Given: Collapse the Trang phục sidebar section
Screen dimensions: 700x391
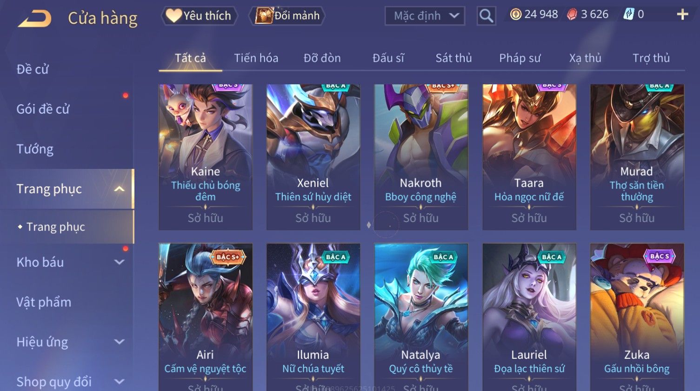Looking at the screenshot, I should (x=120, y=189).
